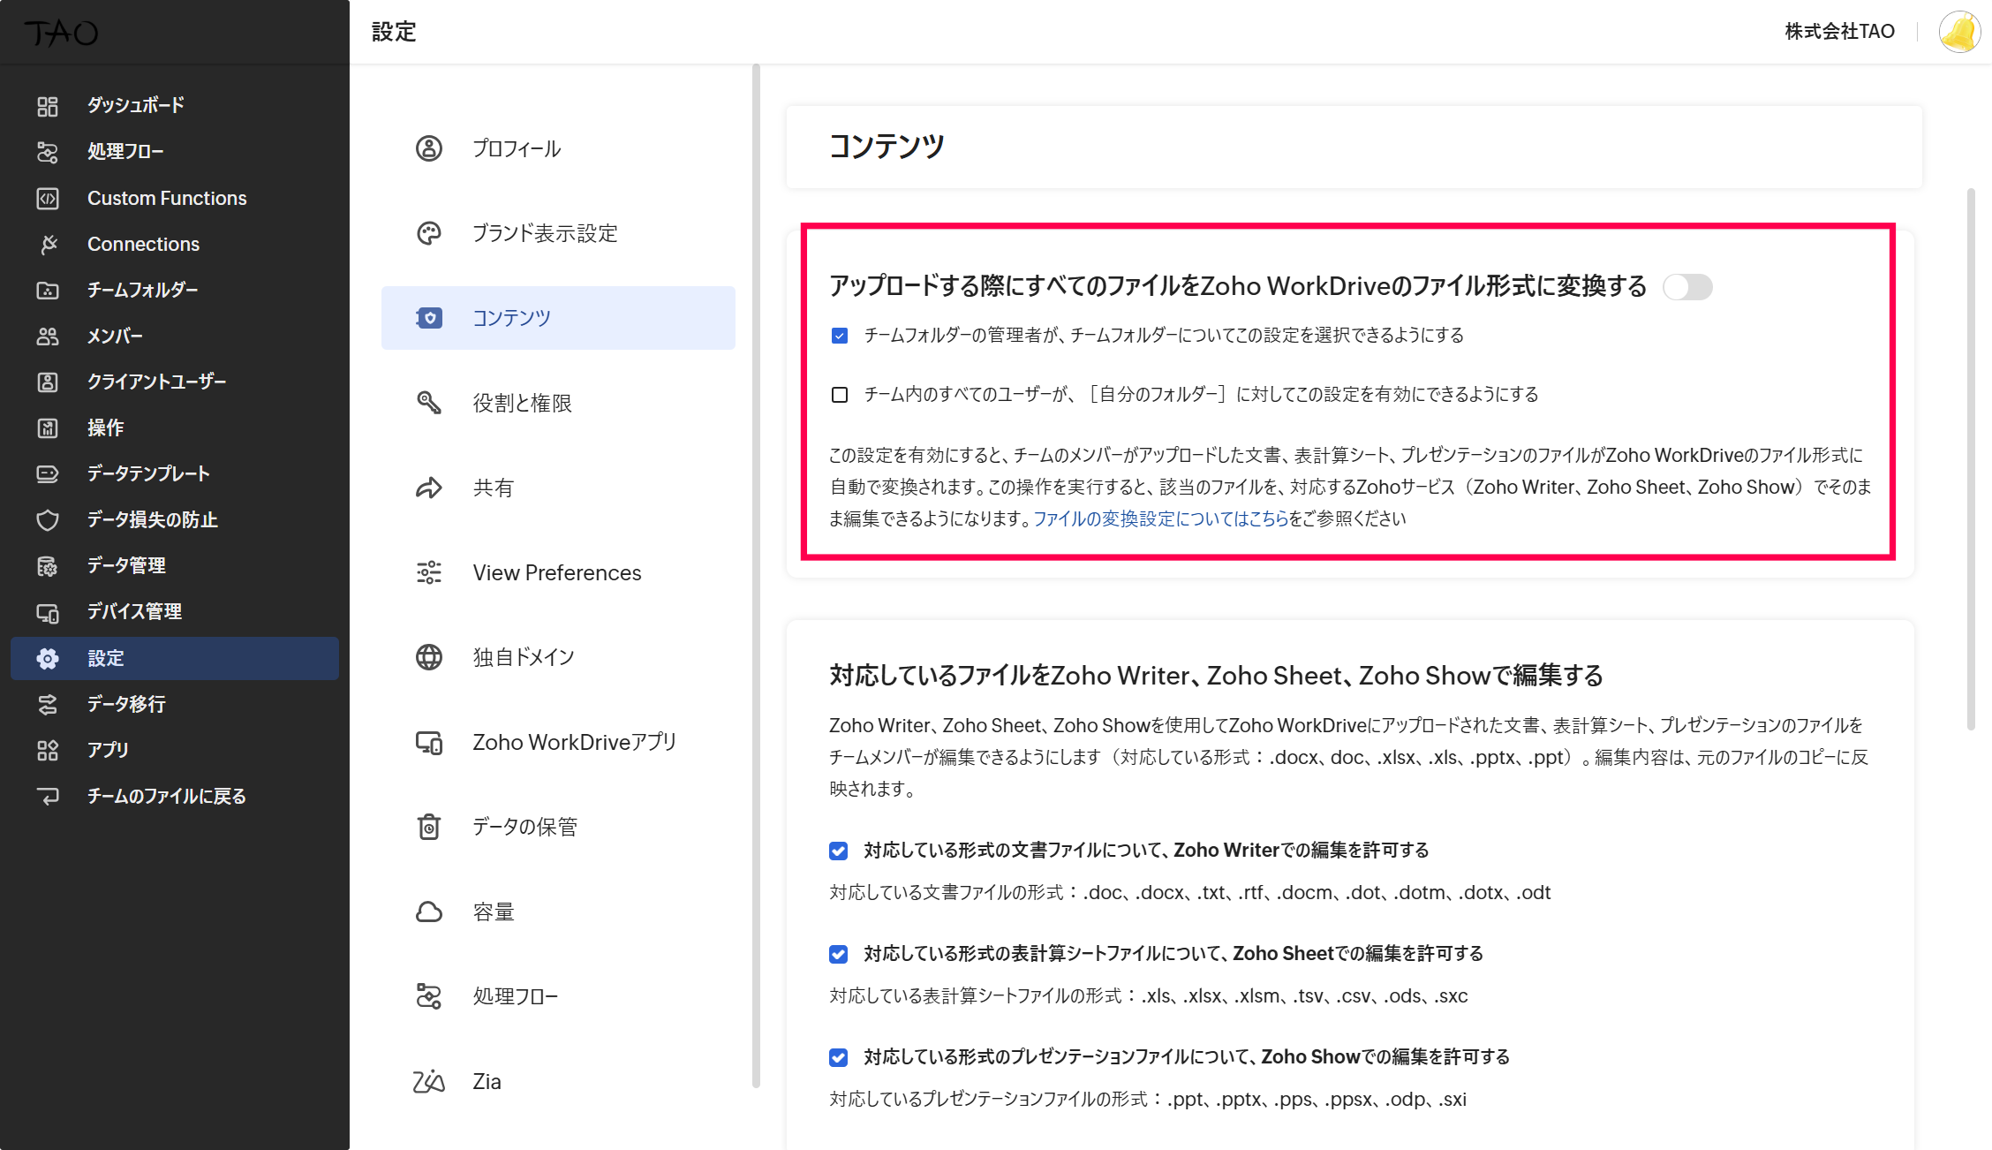This screenshot has height=1150, width=1992.
Task: Click the 容量 cloud icon
Action: (429, 912)
